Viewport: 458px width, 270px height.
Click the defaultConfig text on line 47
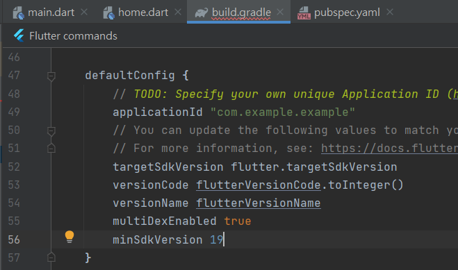130,76
